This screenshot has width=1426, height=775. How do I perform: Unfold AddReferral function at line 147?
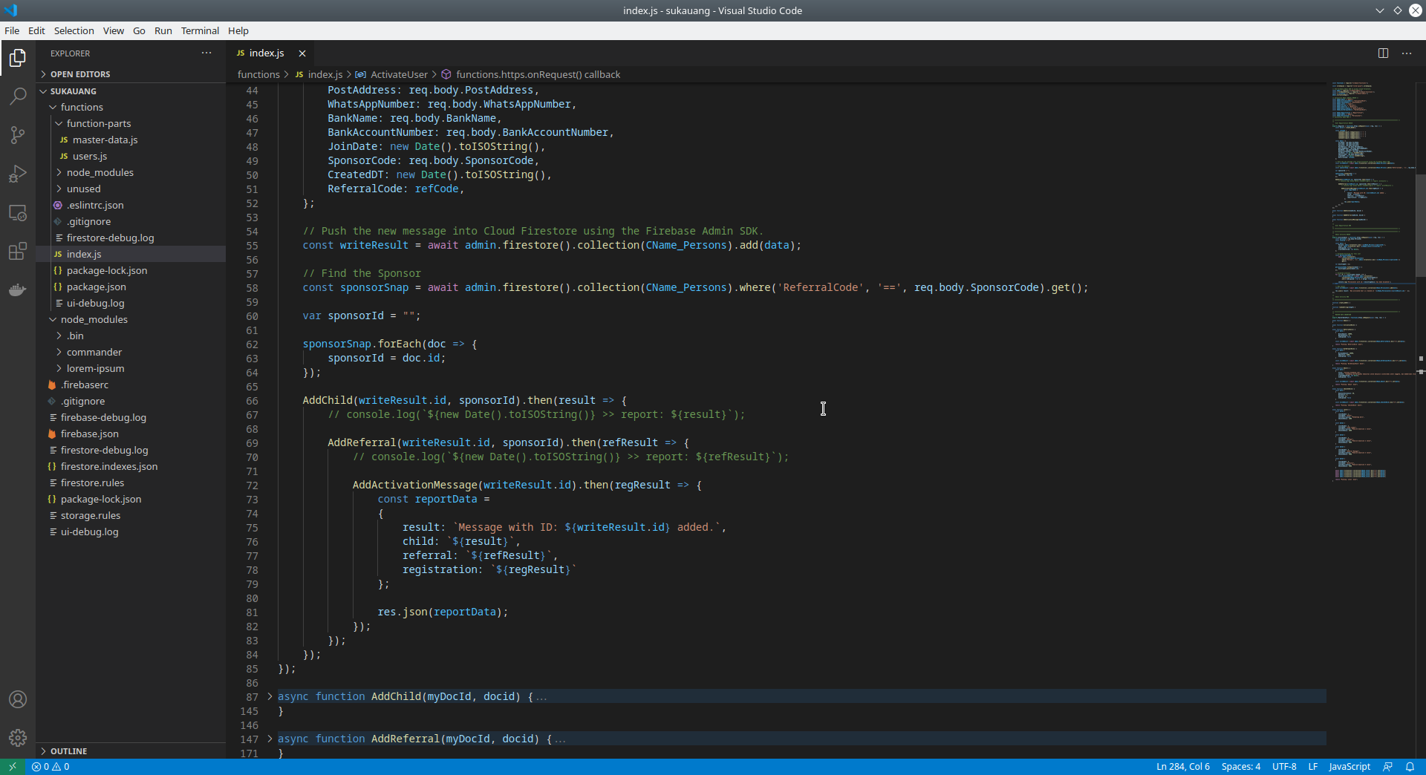coord(270,739)
